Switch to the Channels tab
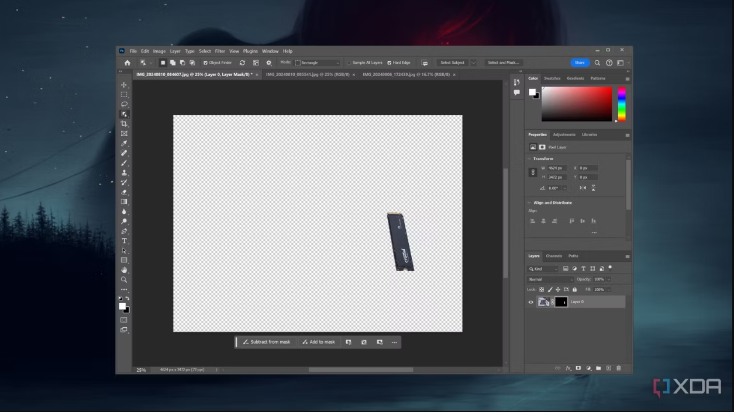The width and height of the screenshot is (734, 412). (x=554, y=256)
